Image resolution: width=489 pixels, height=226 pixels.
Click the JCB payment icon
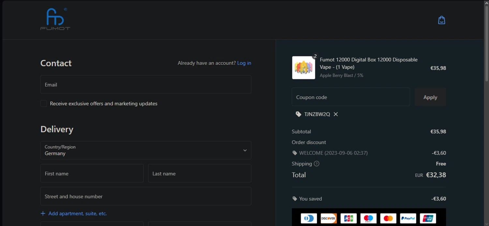pyautogui.click(x=348, y=218)
